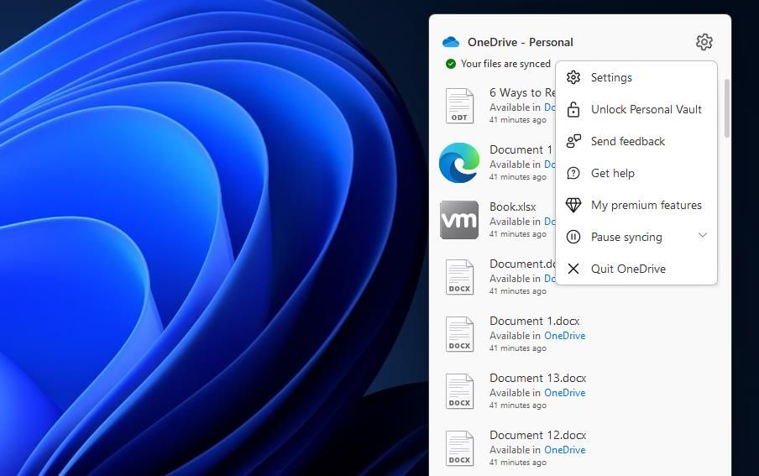Click the padlock Personal Vault icon
Image resolution: width=759 pixels, height=476 pixels.
(573, 109)
